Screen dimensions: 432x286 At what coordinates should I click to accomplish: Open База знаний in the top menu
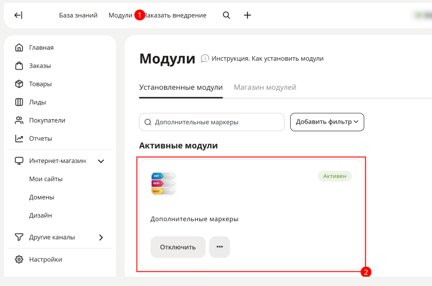tap(78, 15)
